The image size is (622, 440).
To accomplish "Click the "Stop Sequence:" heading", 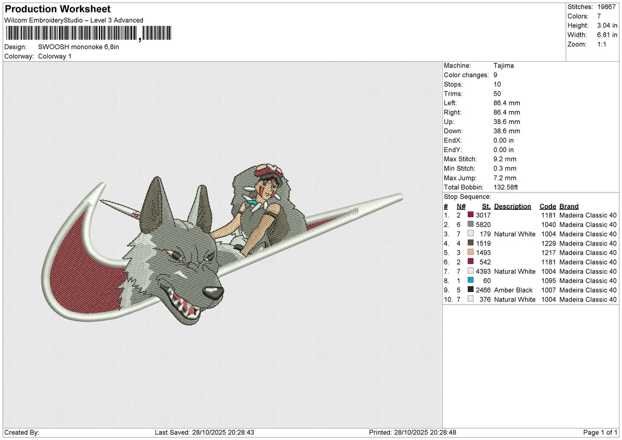I will 468,197.
